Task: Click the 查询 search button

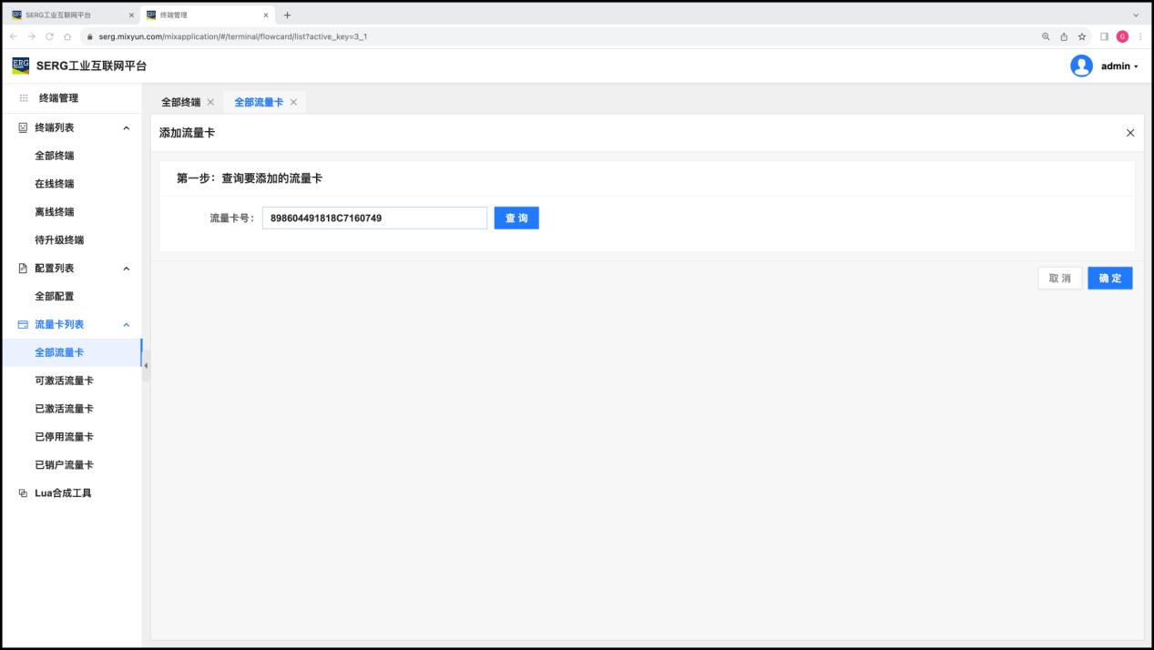Action: (516, 218)
